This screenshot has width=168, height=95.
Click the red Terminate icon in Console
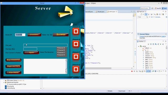tap(132, 71)
